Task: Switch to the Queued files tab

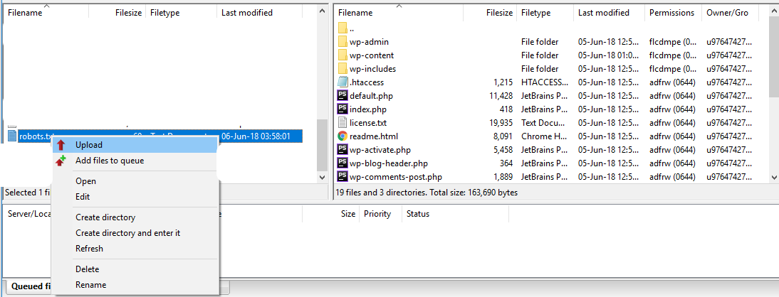Action: (x=31, y=286)
